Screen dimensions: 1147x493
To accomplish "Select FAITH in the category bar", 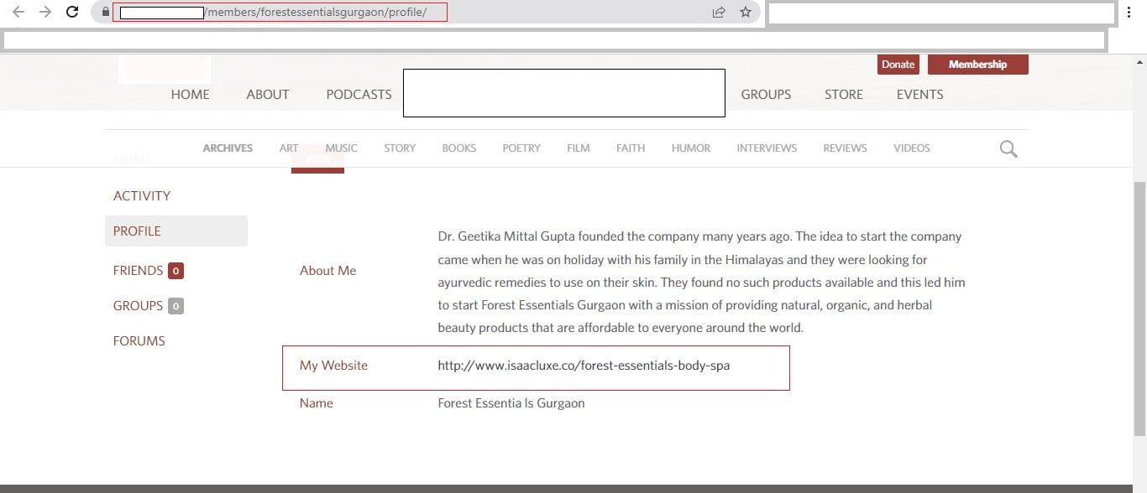I will click(x=631, y=148).
